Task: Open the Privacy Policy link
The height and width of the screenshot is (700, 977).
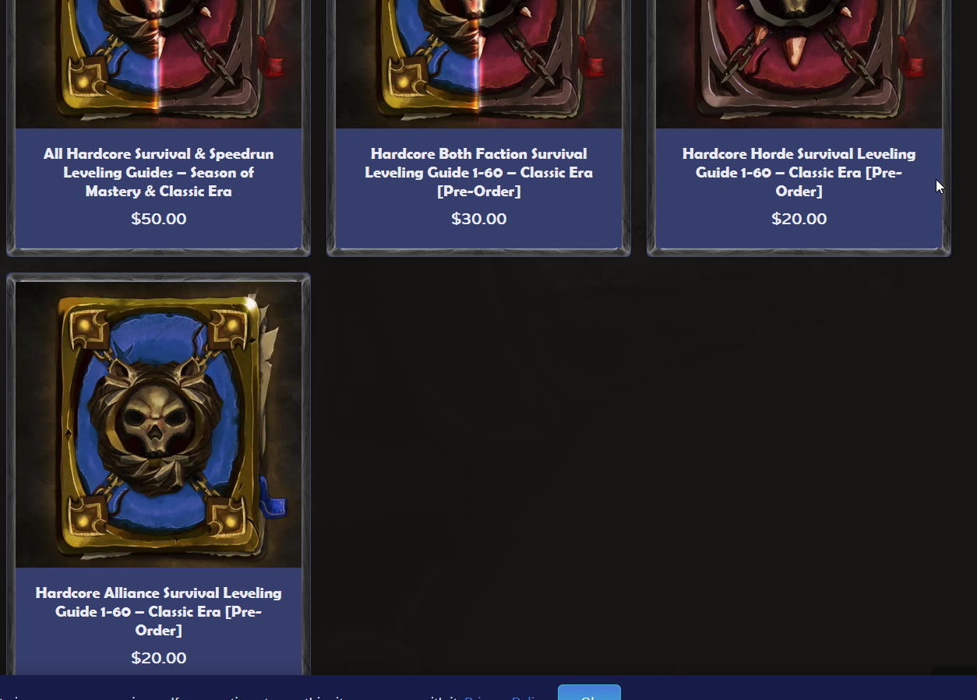Action: [x=503, y=697]
